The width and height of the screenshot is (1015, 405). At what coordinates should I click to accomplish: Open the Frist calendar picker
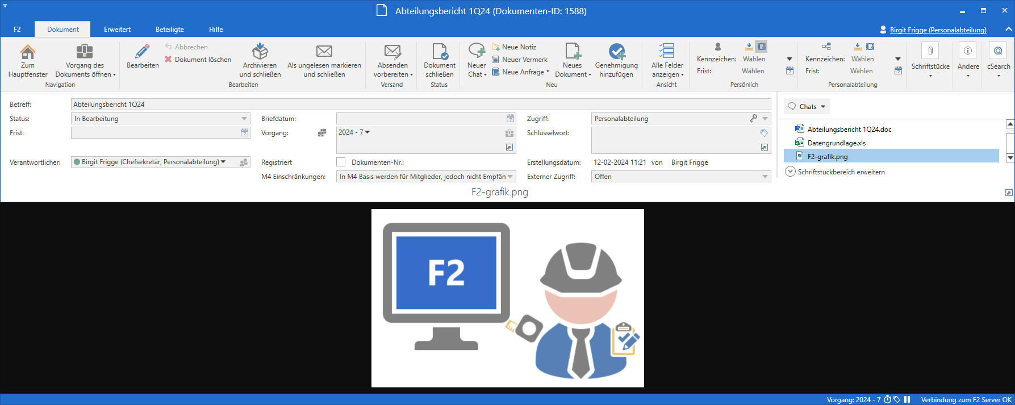click(x=244, y=133)
